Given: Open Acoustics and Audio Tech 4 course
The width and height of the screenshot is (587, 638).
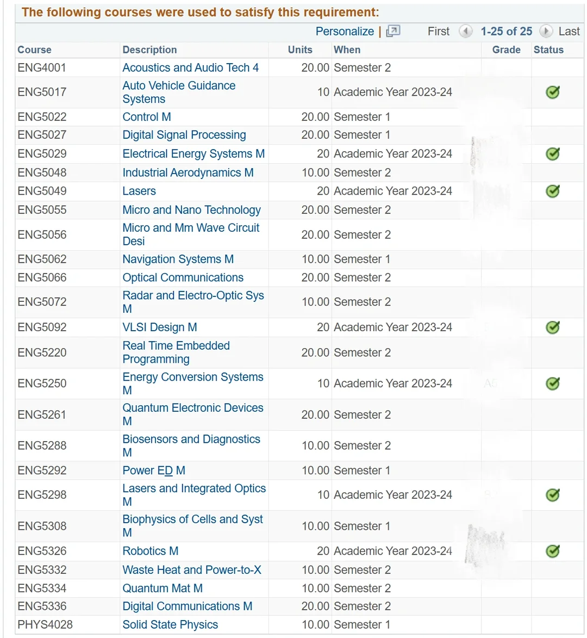Looking at the screenshot, I should [x=191, y=67].
